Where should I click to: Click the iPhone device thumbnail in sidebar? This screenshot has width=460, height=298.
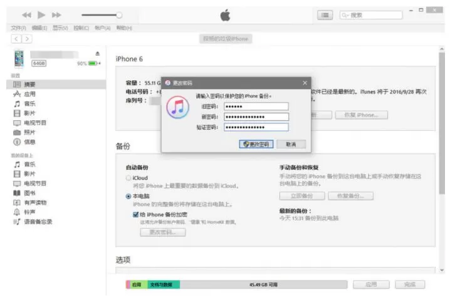tap(19, 58)
